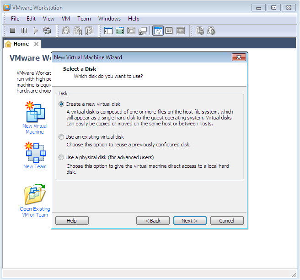The height and width of the screenshot is (280, 300).
Task: Click the Record session toolbar icon
Action: [x=200, y=31]
